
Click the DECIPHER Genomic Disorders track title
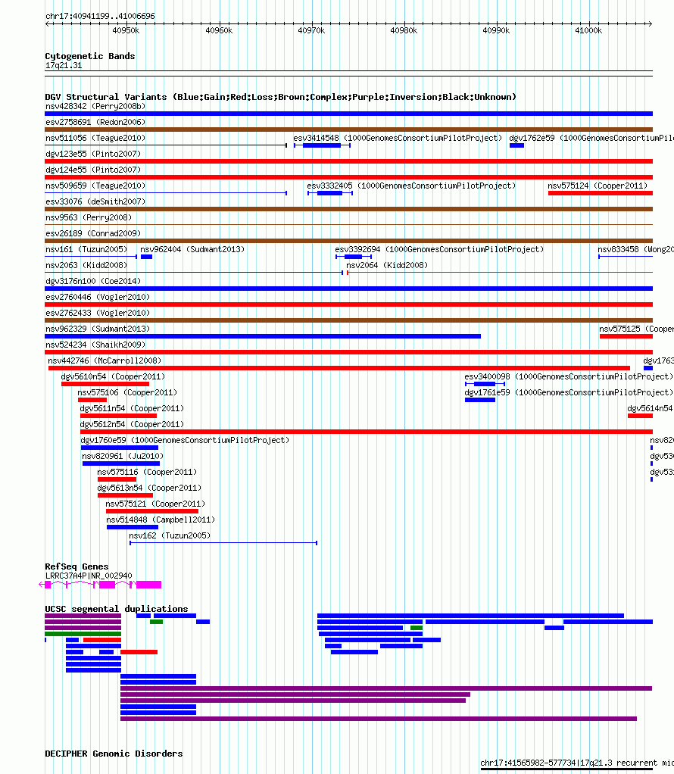tap(114, 754)
